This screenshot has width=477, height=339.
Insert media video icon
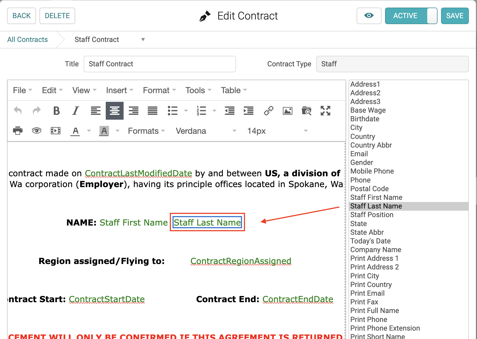click(x=56, y=131)
